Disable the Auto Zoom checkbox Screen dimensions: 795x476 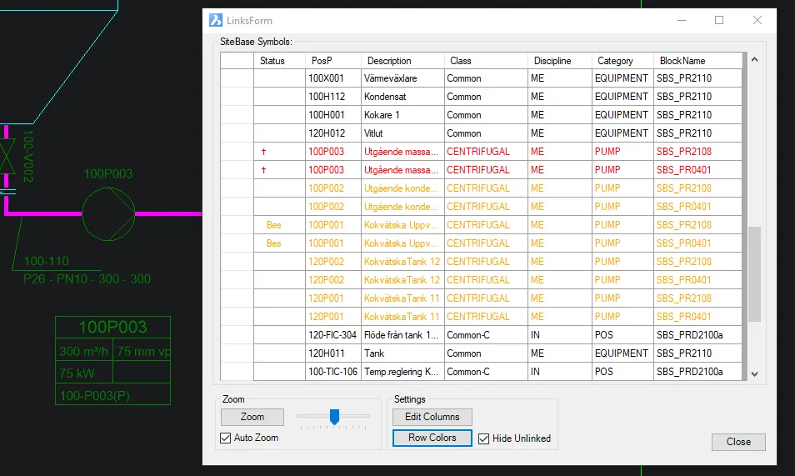tap(226, 438)
